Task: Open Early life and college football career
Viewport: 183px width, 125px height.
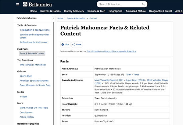Action: point(34,36)
